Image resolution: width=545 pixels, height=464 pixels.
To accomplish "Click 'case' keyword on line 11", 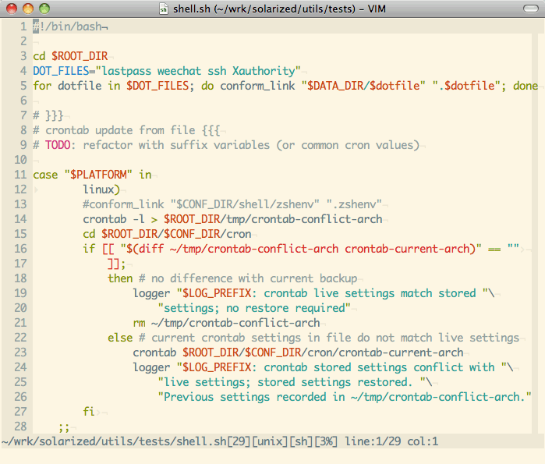I will (x=45, y=175).
